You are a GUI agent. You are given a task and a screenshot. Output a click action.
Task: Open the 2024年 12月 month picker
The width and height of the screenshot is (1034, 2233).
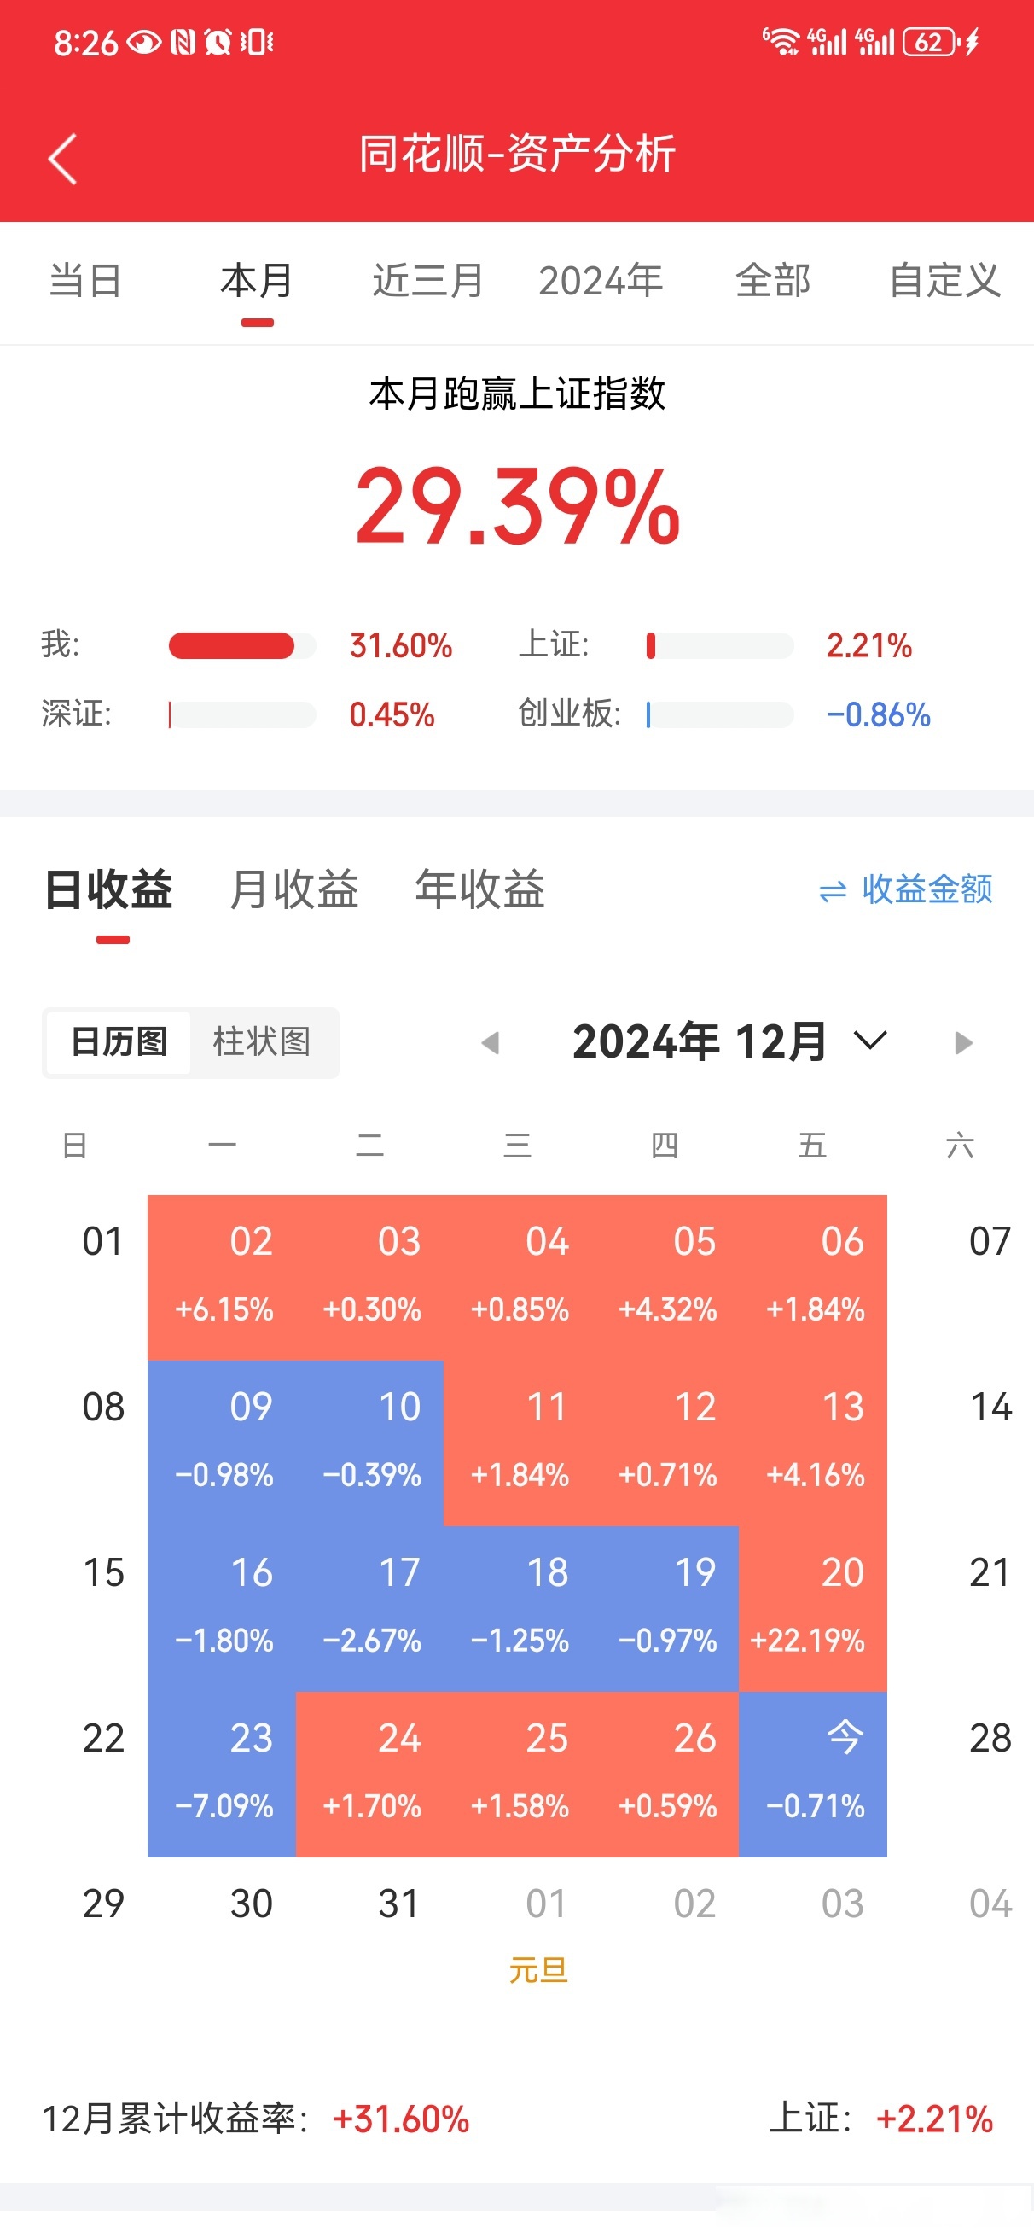(729, 1041)
